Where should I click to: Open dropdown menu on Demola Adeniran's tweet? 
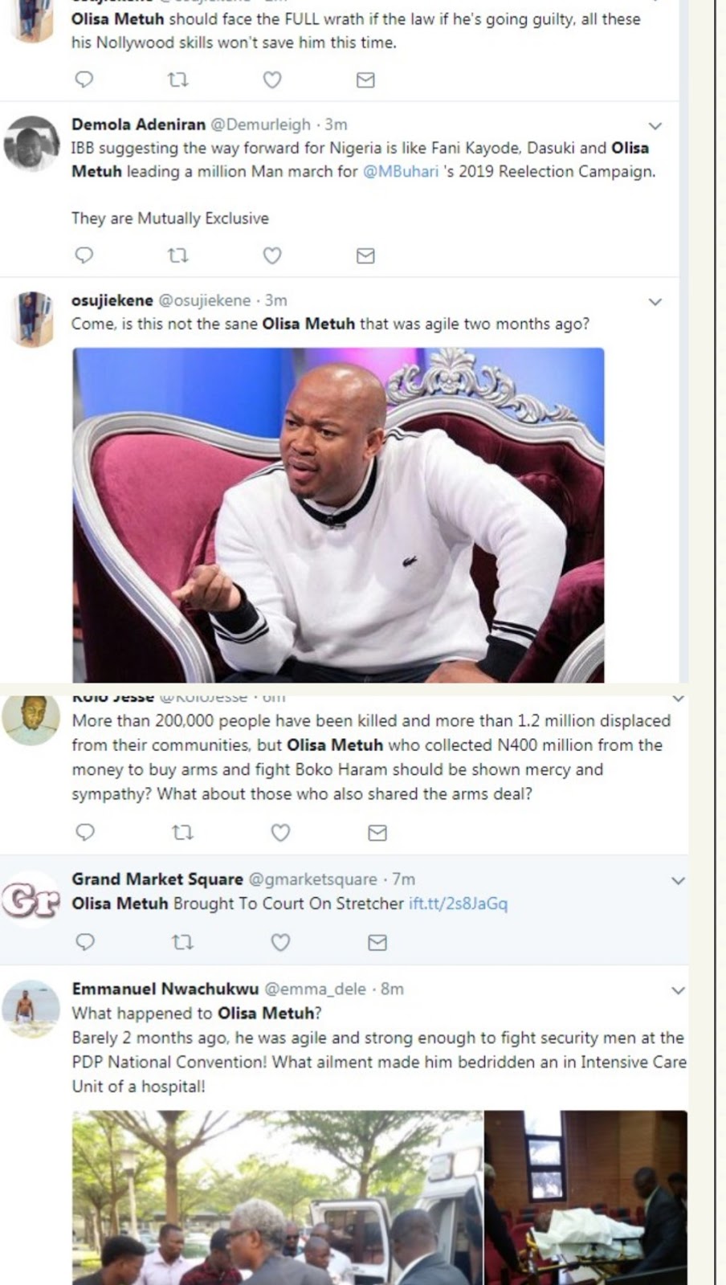pyautogui.click(x=655, y=126)
